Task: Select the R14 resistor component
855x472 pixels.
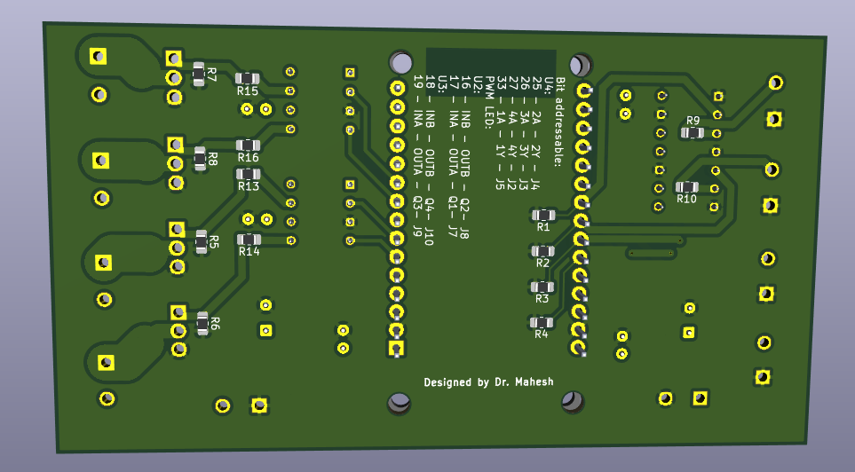Action: 249,240
